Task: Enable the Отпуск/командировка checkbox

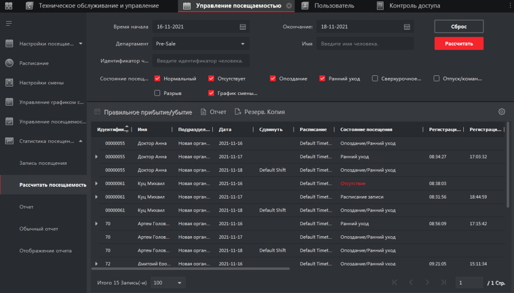Action: (436, 78)
